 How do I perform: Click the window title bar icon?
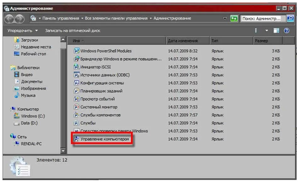(7, 9)
